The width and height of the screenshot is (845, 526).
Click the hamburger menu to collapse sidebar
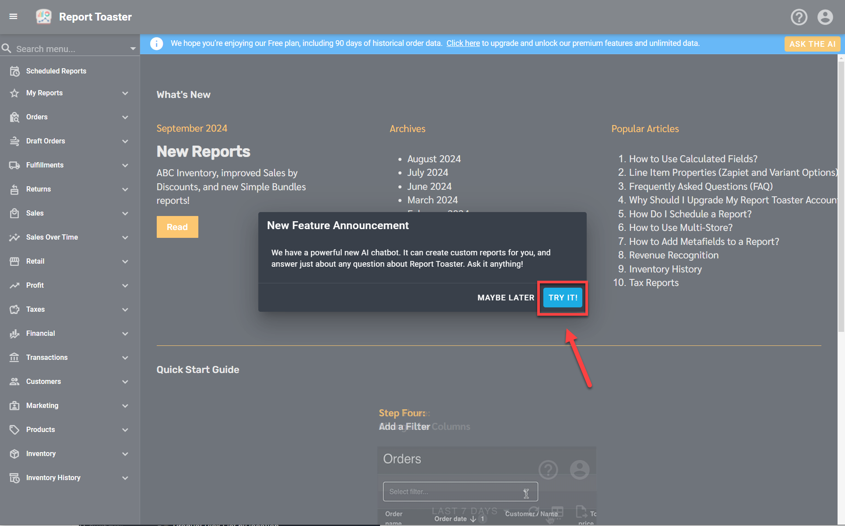13,16
